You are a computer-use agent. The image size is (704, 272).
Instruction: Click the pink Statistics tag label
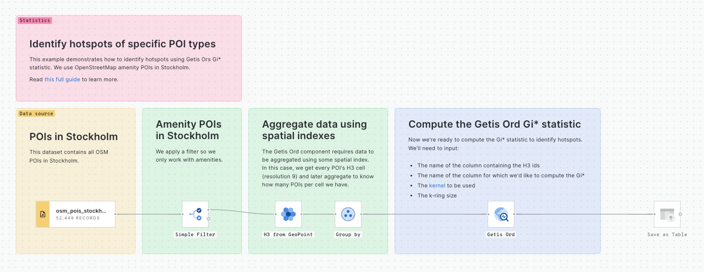pyautogui.click(x=34, y=21)
